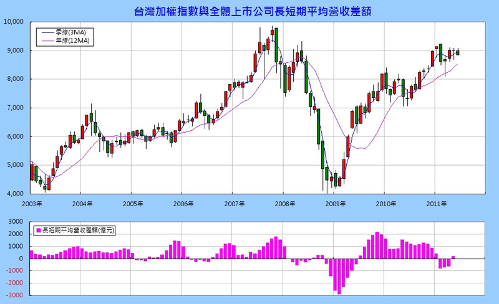Click the 2008年 x-axis label
Screen dimensions: 499x304
pyautogui.click(x=285, y=204)
